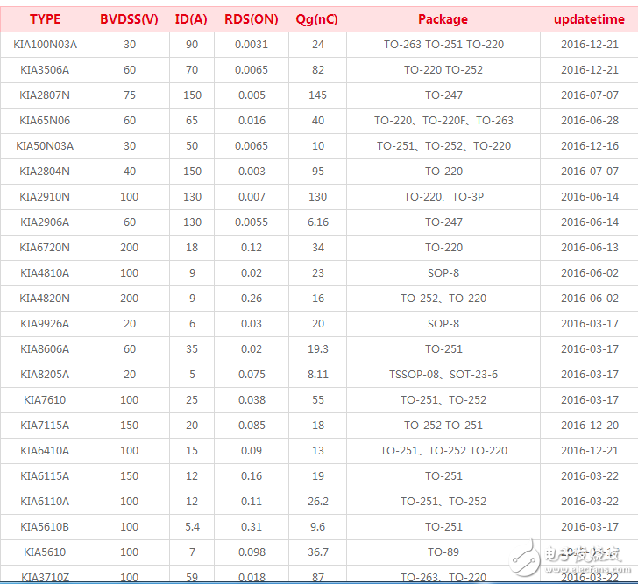Select the KIA9926A part name

pos(45,324)
